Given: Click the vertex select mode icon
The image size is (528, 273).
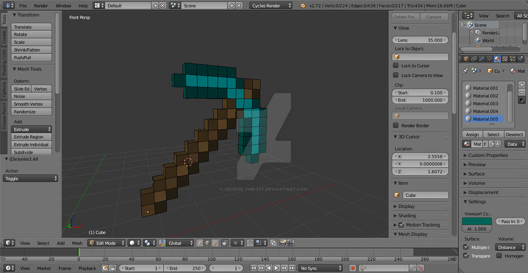Looking at the screenshot, I should (x=200, y=243).
